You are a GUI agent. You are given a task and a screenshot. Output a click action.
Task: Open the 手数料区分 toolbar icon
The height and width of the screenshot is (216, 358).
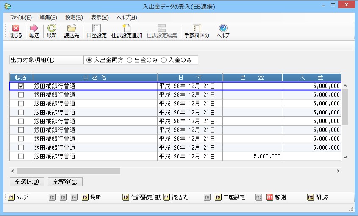click(x=197, y=29)
